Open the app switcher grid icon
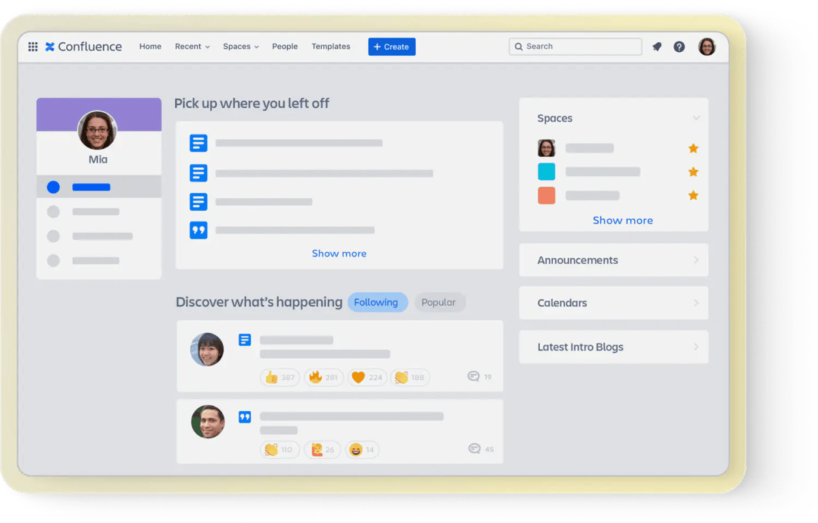The image size is (818, 523). point(33,47)
